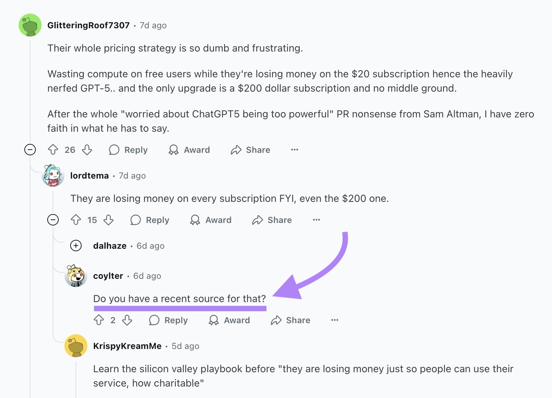Collapse lordtema's reply thread
Viewport: 552px width, 398px height.
point(53,220)
